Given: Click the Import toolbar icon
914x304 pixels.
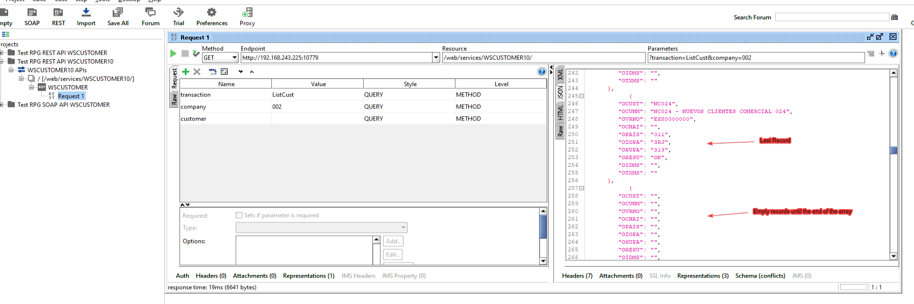Looking at the screenshot, I should (x=86, y=16).
